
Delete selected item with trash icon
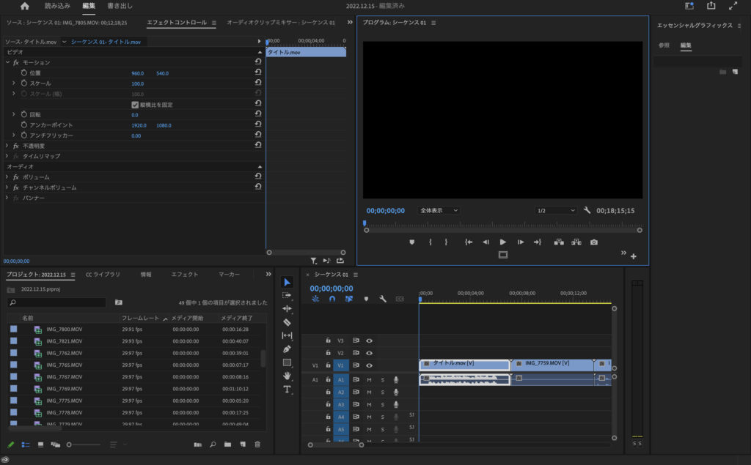coord(257,444)
